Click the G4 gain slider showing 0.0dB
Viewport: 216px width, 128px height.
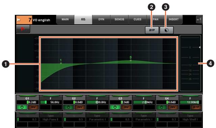point(167,102)
